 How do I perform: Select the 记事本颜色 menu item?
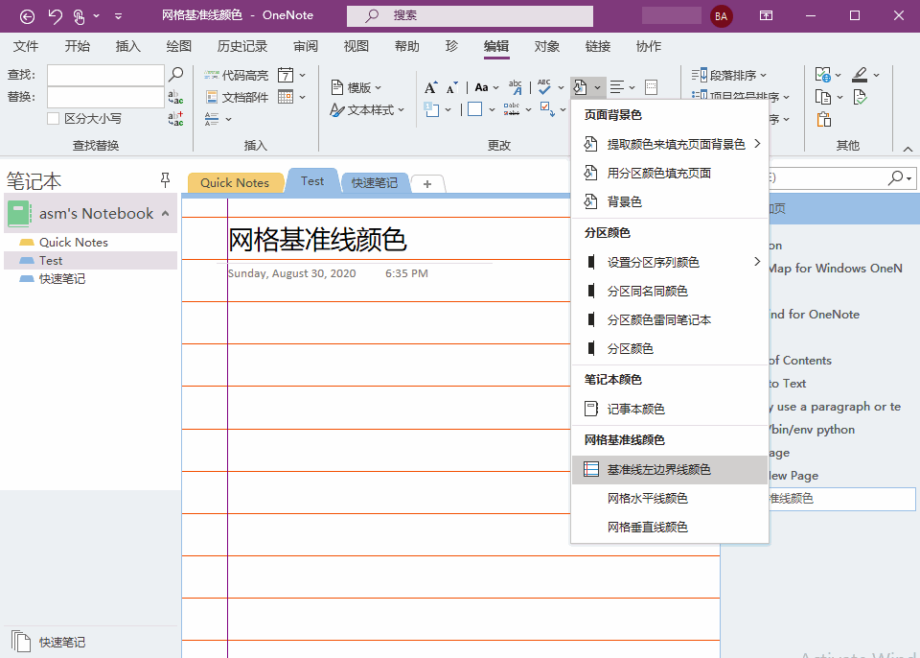pos(670,409)
